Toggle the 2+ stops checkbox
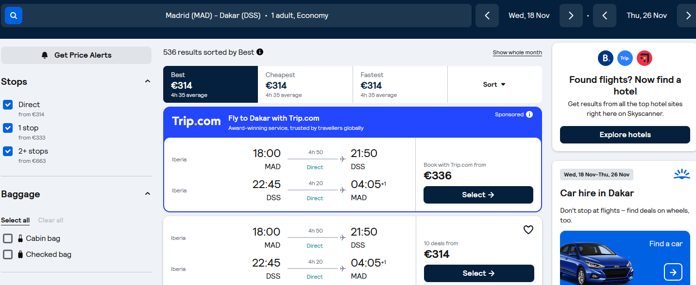This screenshot has width=696, height=285. click(x=8, y=151)
